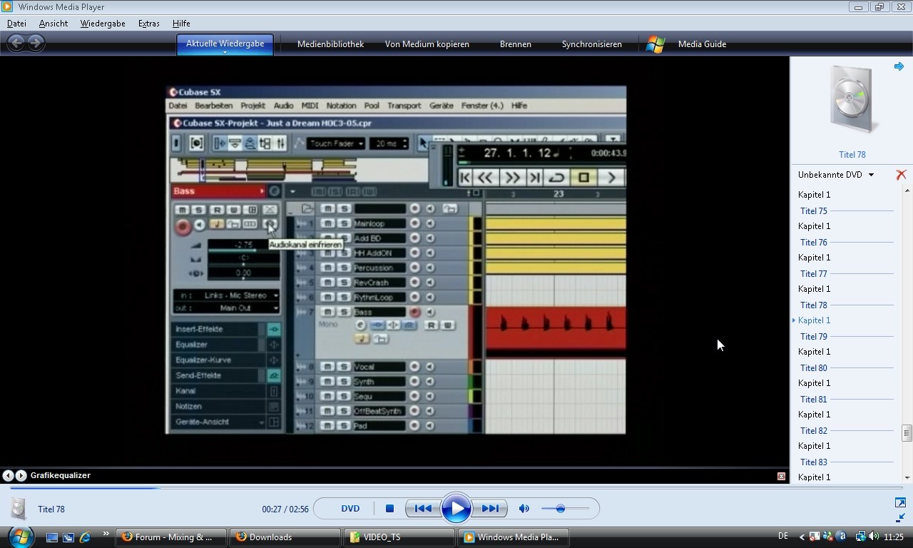Open the Touch Fader dropdown in Cubase

(x=337, y=143)
